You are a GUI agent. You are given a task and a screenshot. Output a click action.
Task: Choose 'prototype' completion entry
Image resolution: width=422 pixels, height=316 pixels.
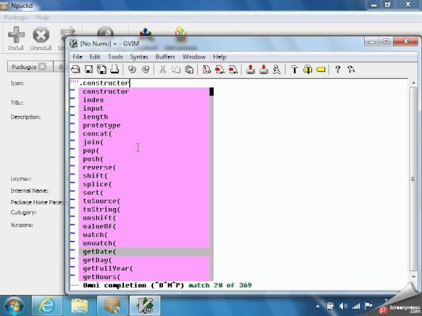[144, 125]
